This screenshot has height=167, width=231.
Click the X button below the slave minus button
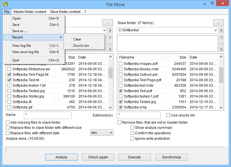tap(221, 49)
